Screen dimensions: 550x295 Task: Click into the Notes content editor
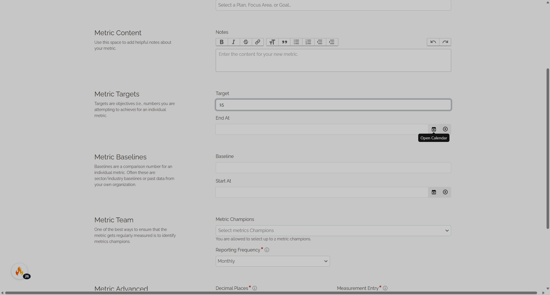pyautogui.click(x=333, y=60)
